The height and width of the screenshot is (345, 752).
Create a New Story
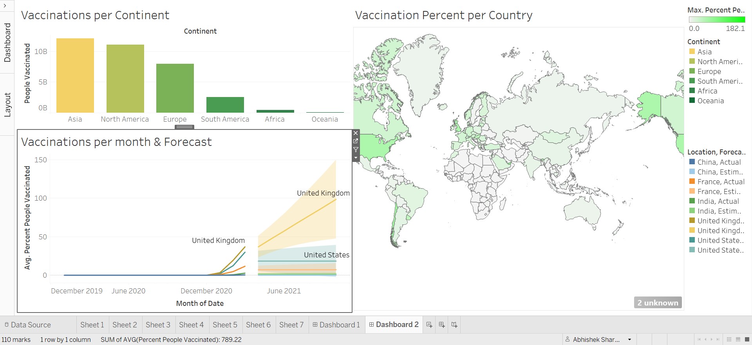point(454,325)
